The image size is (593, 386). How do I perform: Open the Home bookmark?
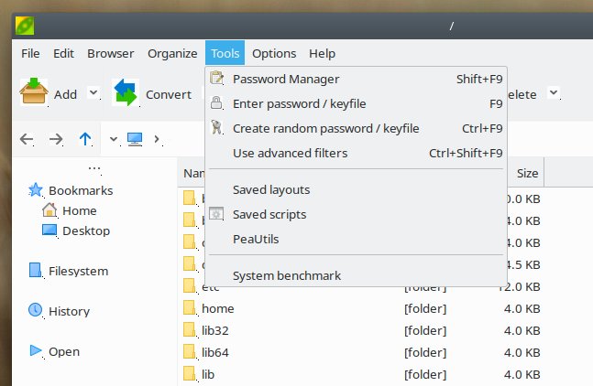coord(79,210)
